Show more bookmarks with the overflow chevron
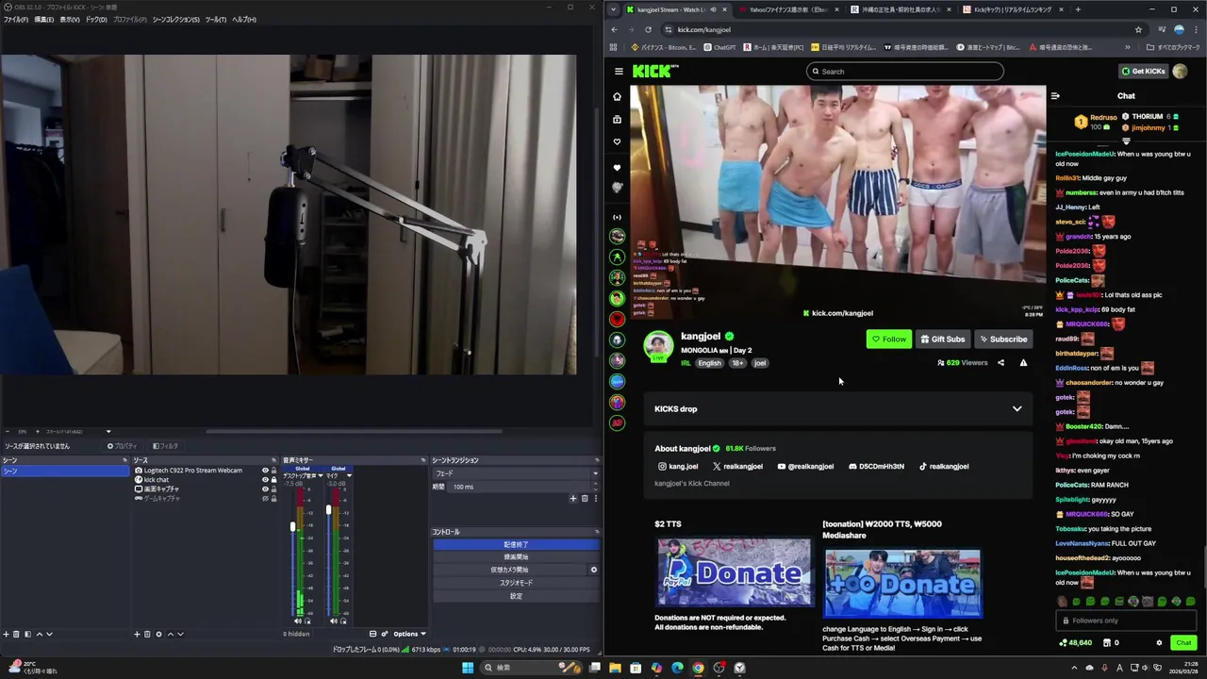This screenshot has height=679, width=1207. 1127,47
